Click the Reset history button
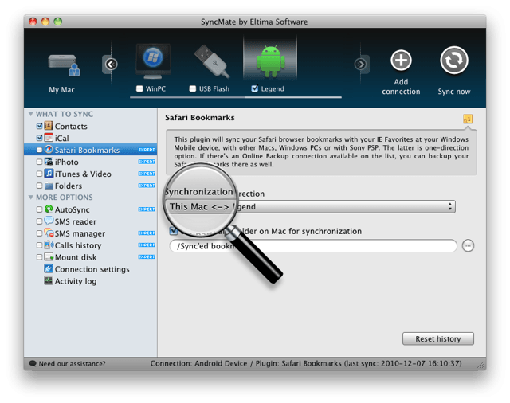 (437, 339)
